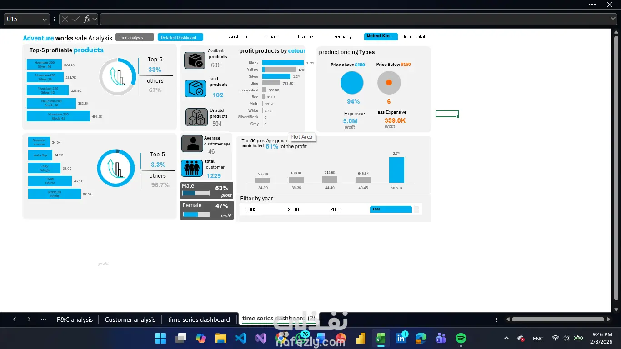Click the Time analysis button
This screenshot has width=621, height=349.
coord(135,37)
